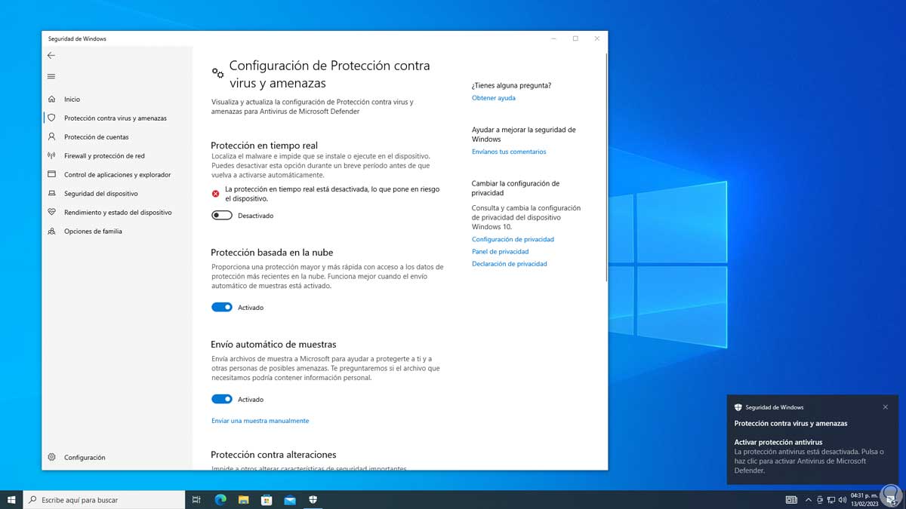Open Task View on the taskbar
The image size is (906, 509).
(x=196, y=499)
